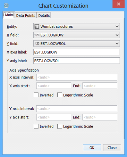Image resolution: width=127 pixels, height=157 pixels.
Task: Confirm settings with the OK button
Action: click(92, 148)
